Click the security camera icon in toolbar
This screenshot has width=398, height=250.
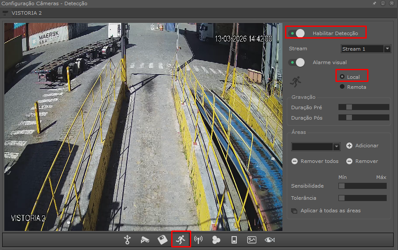coord(145,240)
